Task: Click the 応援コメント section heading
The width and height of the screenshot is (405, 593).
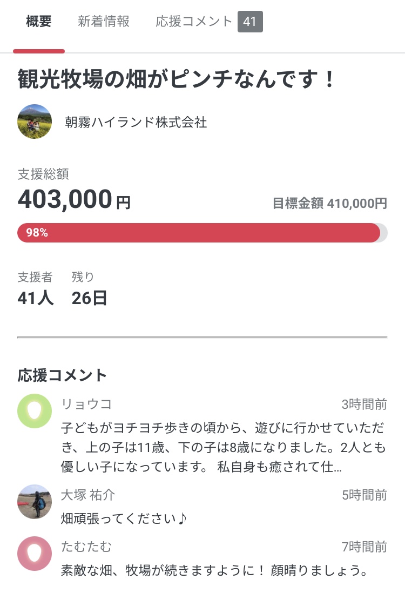Action: click(63, 375)
